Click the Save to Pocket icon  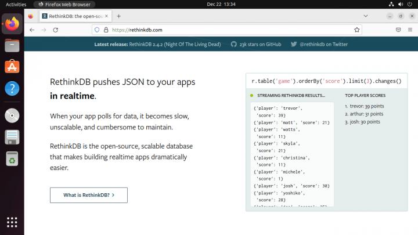398,30
